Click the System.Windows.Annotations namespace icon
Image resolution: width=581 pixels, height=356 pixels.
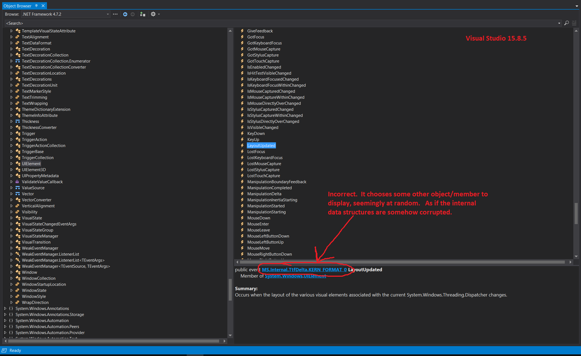click(11, 308)
